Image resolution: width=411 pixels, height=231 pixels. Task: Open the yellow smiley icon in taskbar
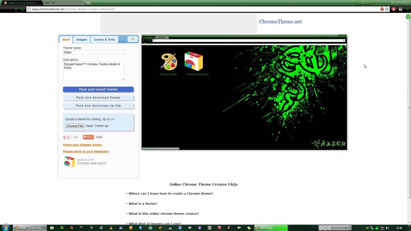131,228
